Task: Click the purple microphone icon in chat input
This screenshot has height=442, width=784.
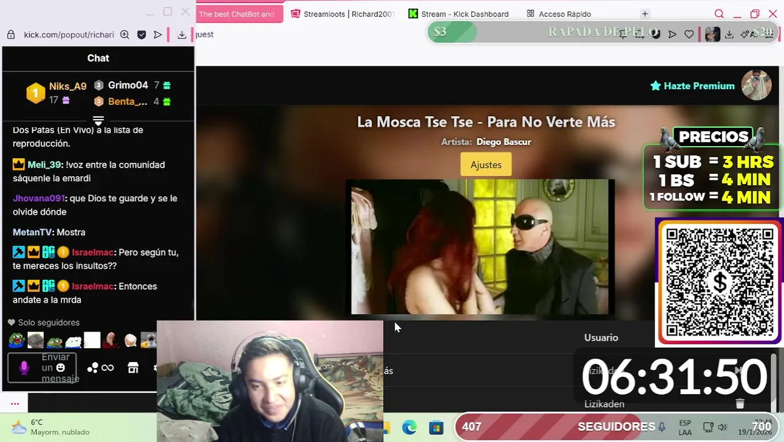Action: [24, 367]
